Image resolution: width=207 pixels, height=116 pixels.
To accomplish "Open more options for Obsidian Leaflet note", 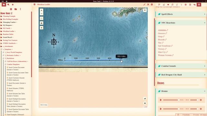I will click(x=152, y=5).
